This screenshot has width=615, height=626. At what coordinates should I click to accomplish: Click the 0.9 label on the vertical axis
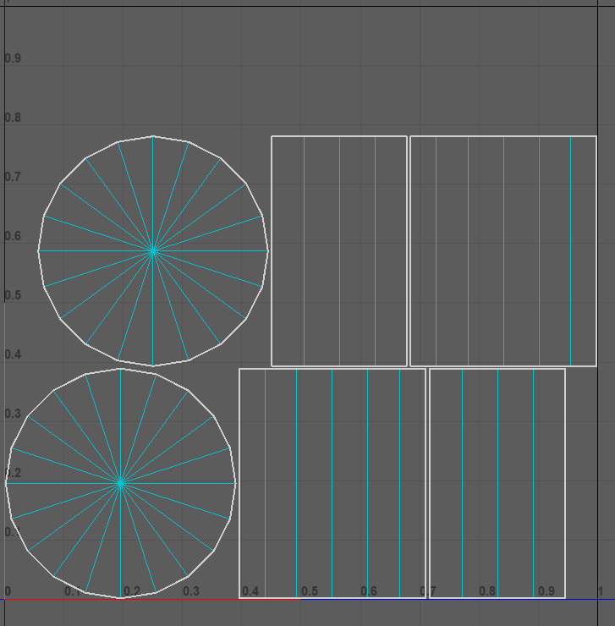(x=13, y=58)
